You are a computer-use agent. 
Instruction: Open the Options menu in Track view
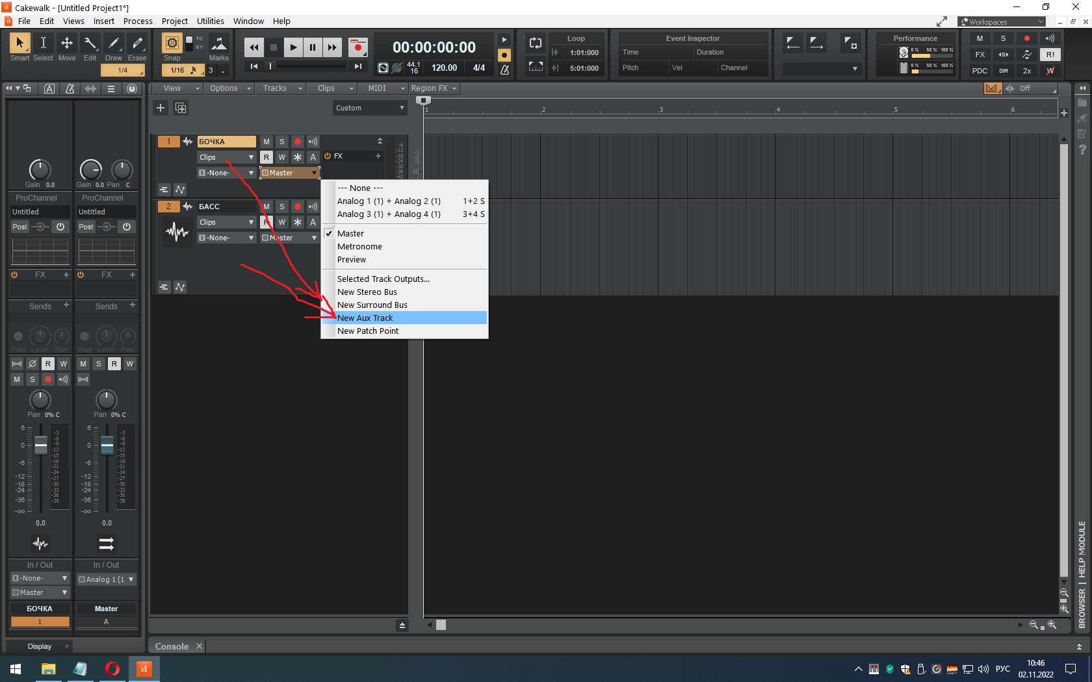tap(229, 88)
